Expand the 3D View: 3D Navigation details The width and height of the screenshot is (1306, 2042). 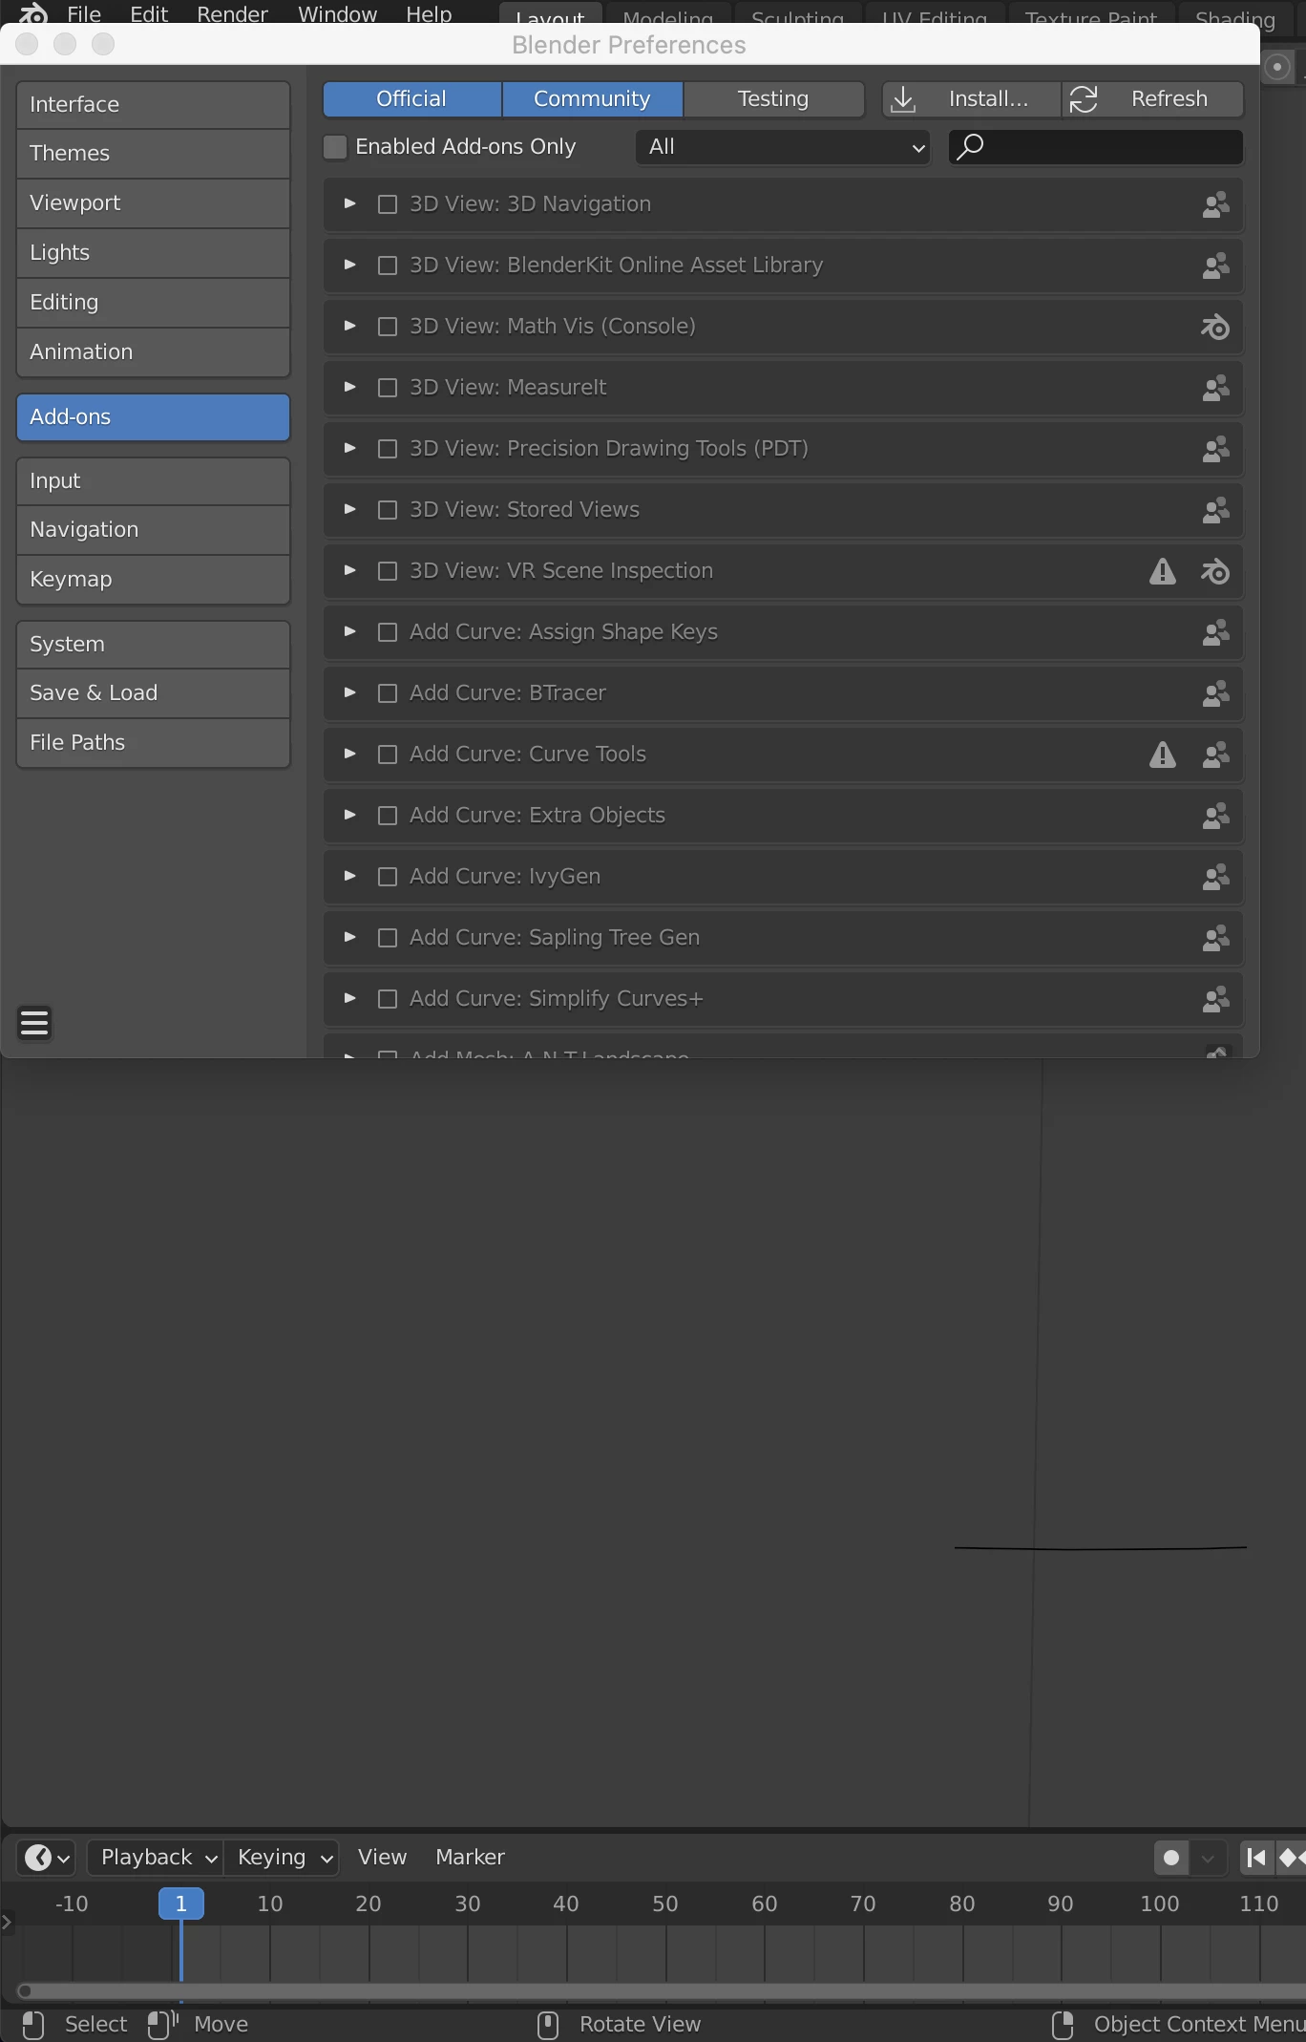(x=349, y=203)
